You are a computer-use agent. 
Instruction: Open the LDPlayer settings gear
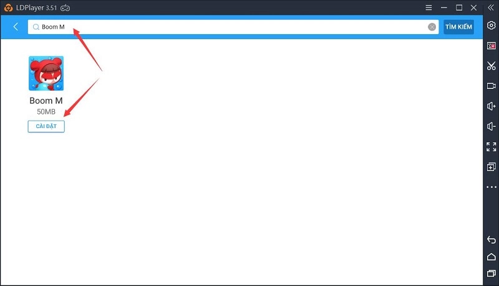pyautogui.click(x=491, y=25)
